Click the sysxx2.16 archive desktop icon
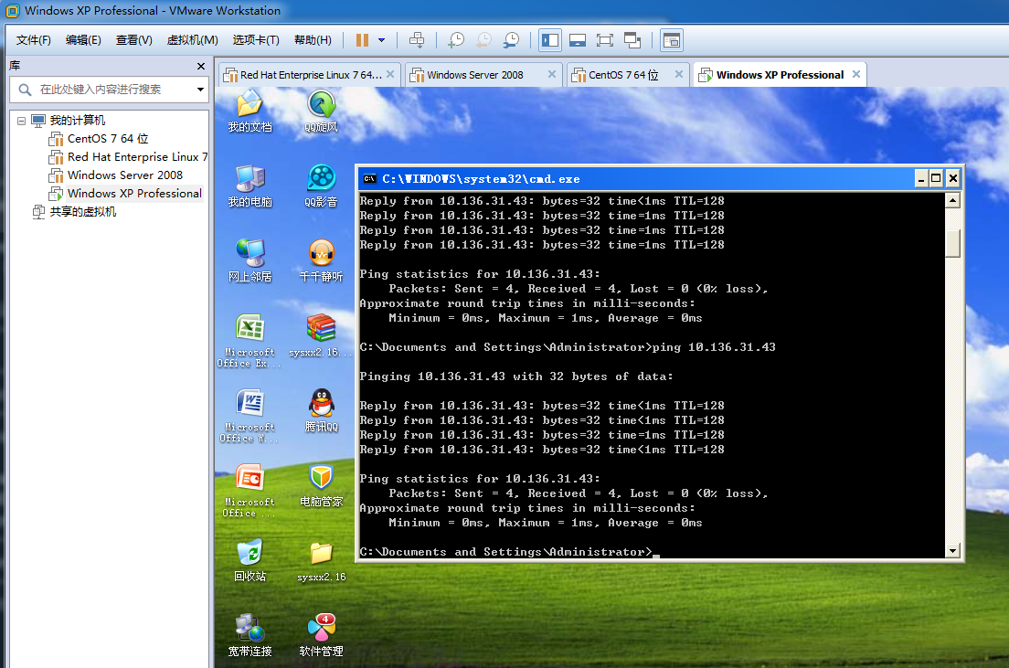The height and width of the screenshot is (668, 1009). click(x=321, y=335)
